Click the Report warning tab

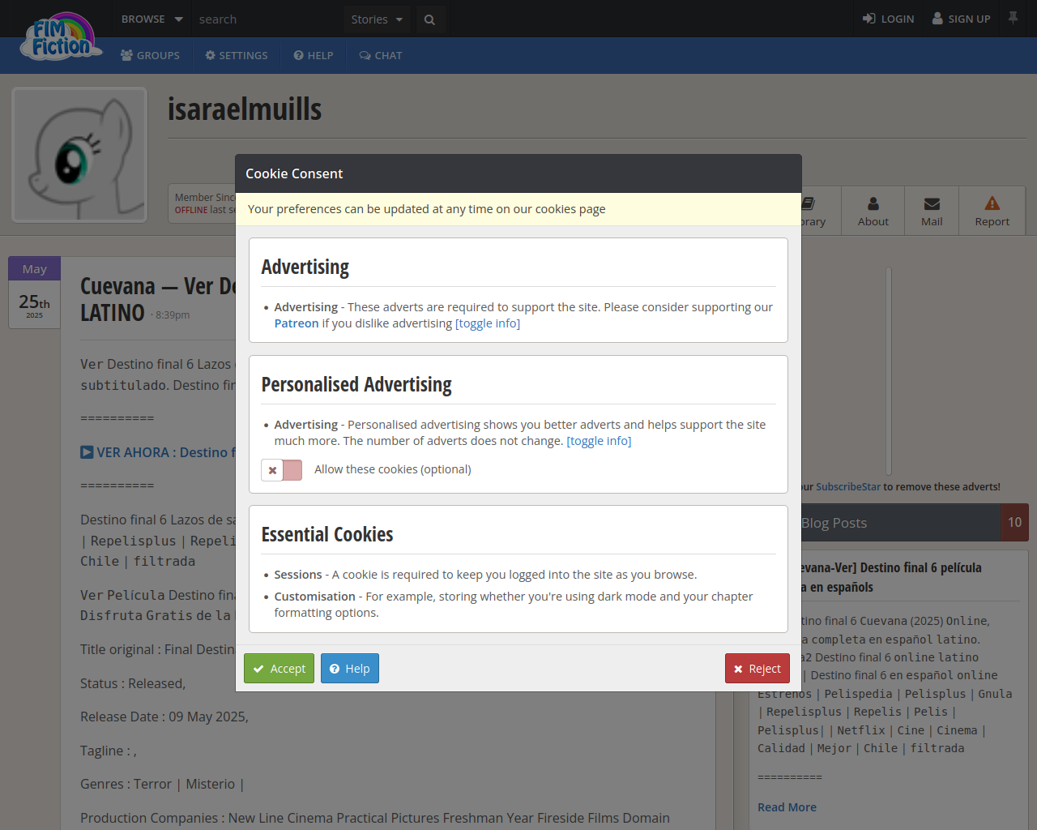[x=992, y=211]
